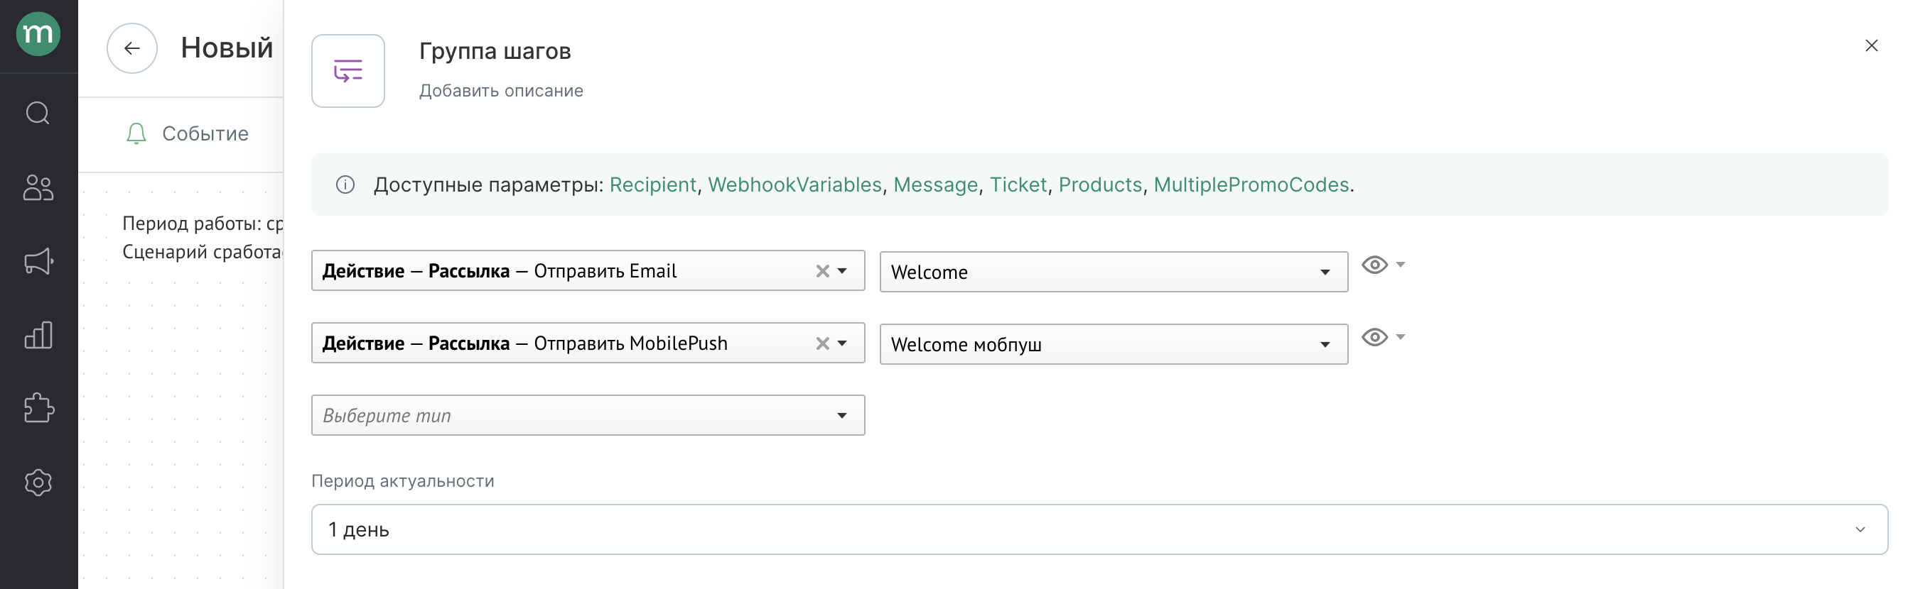Click the Группа шагов title
The width and height of the screenshot is (1913, 589).
coord(495,51)
